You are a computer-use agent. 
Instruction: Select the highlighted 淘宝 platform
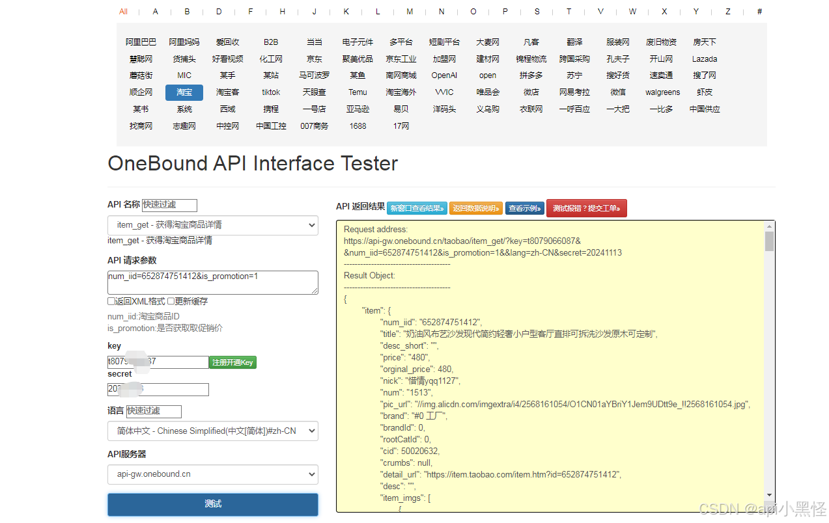click(x=184, y=92)
